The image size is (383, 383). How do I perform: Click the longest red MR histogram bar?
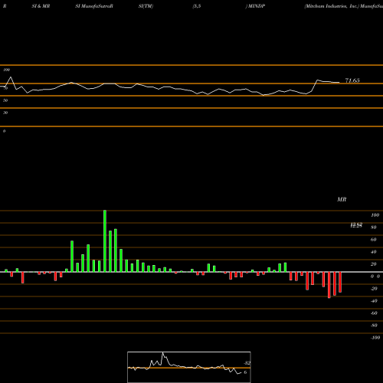(x=329, y=285)
